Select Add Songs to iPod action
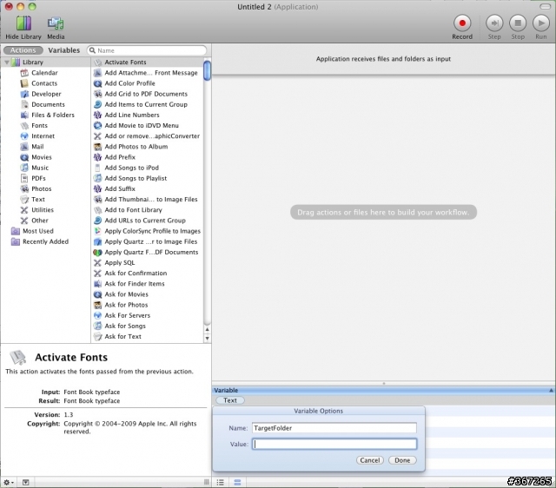The width and height of the screenshot is (556, 488). pyautogui.click(x=131, y=168)
